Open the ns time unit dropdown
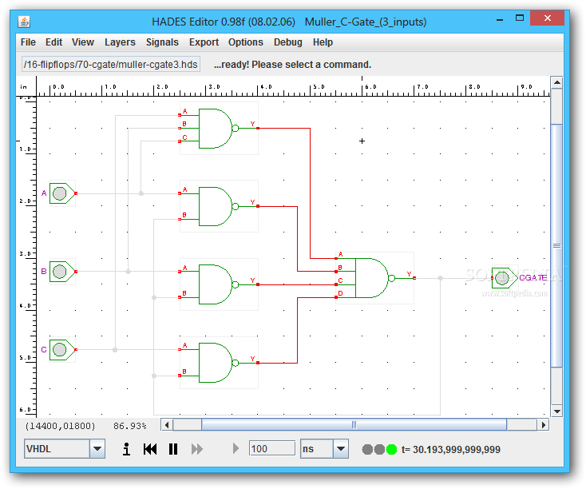The height and width of the screenshot is (489, 586). pyautogui.click(x=341, y=448)
